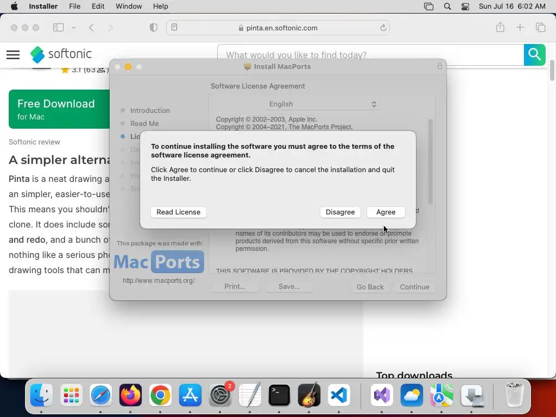Open Visual Studio from the Dock
556x417 pixels.
pyautogui.click(x=382, y=395)
